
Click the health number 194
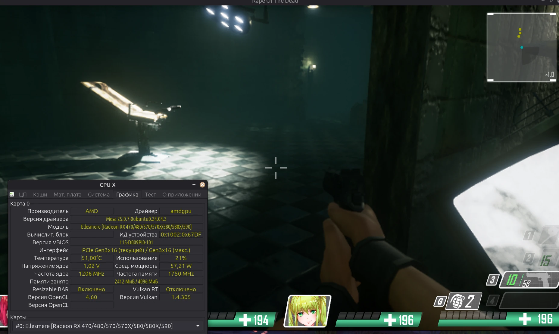click(261, 320)
